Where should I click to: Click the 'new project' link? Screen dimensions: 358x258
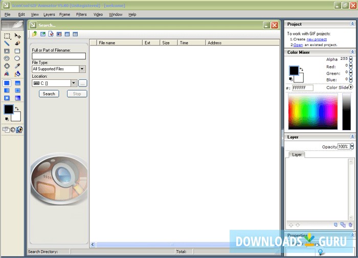[x=317, y=39]
